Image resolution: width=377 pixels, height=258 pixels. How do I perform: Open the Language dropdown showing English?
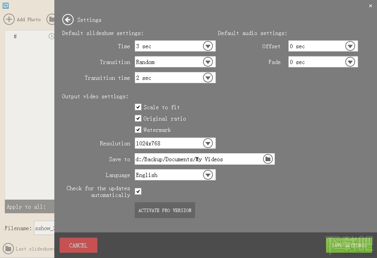click(x=175, y=175)
